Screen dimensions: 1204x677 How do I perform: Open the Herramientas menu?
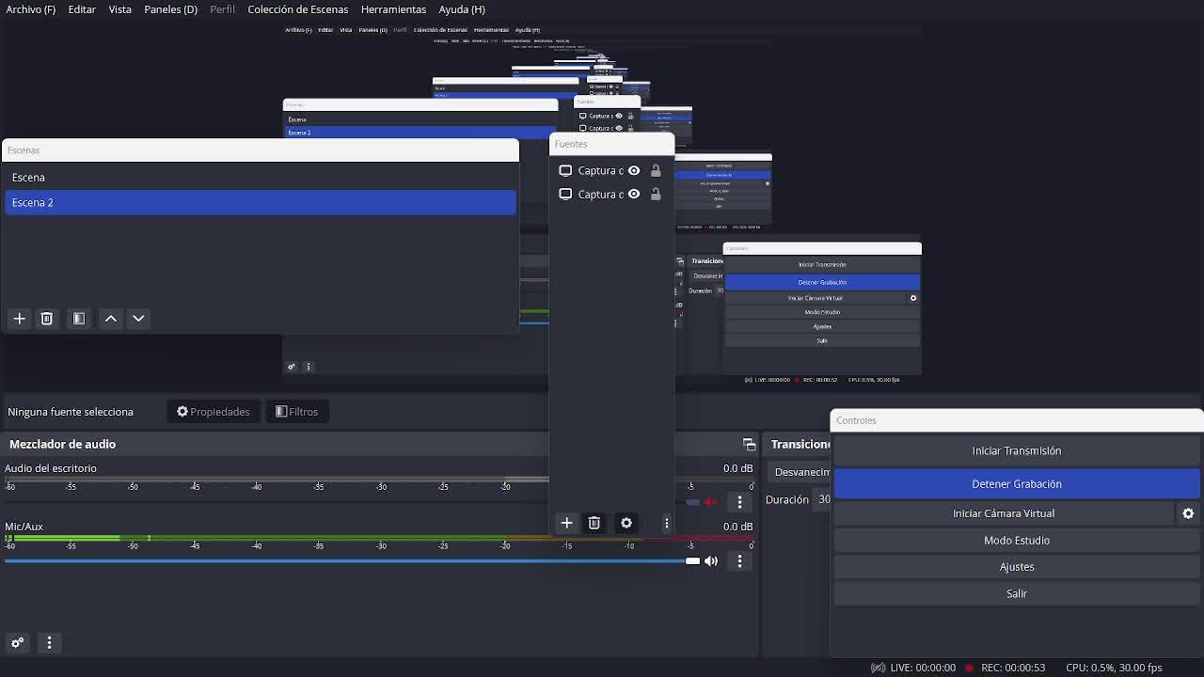tap(393, 9)
